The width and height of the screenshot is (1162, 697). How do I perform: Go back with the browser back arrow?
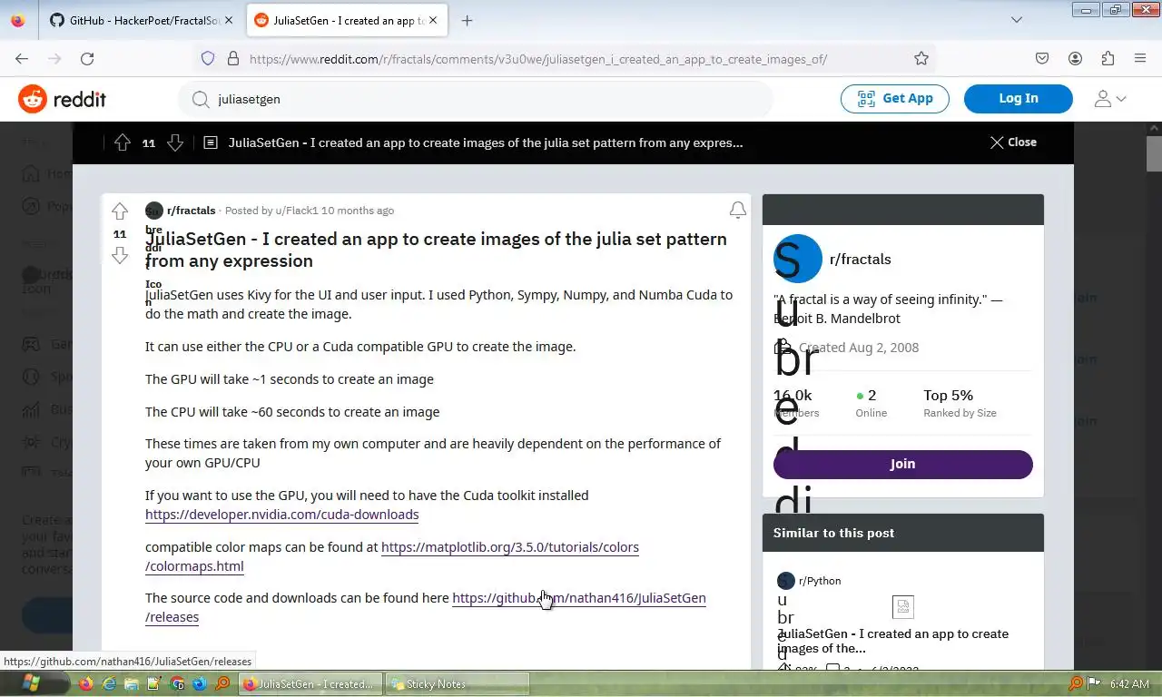click(x=22, y=59)
